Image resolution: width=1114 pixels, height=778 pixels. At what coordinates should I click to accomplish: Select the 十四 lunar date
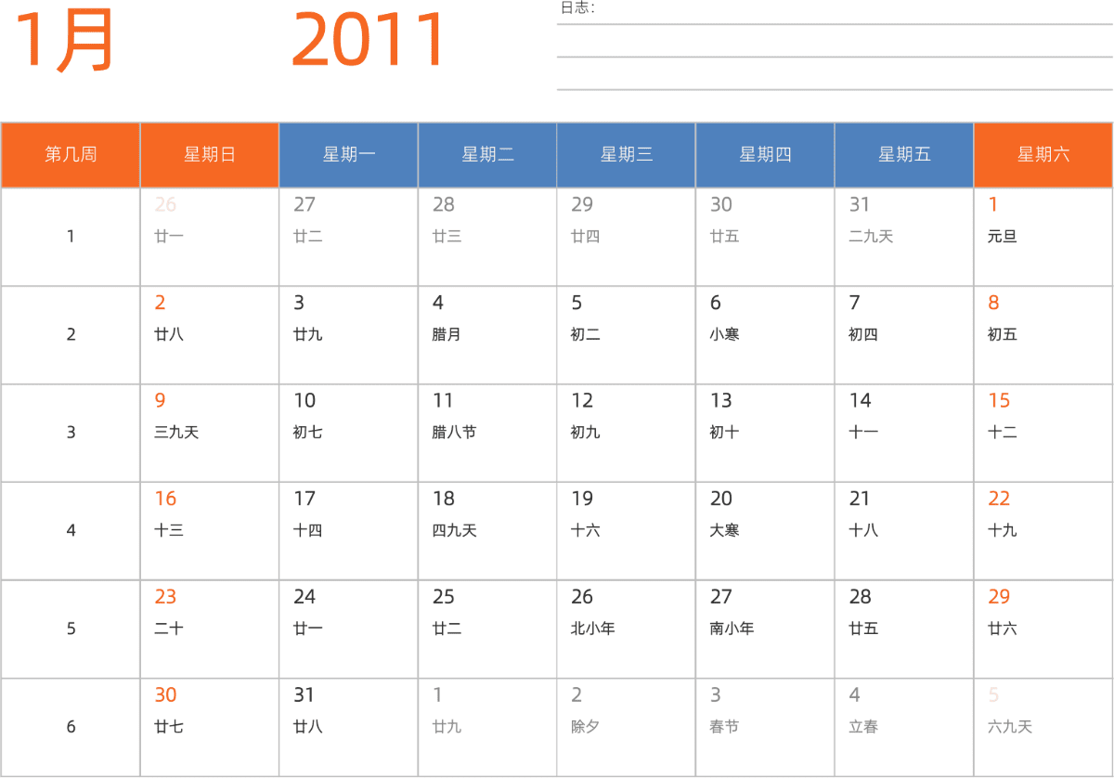308,531
